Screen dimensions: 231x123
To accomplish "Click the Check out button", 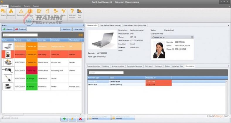I will click(x=21, y=29).
